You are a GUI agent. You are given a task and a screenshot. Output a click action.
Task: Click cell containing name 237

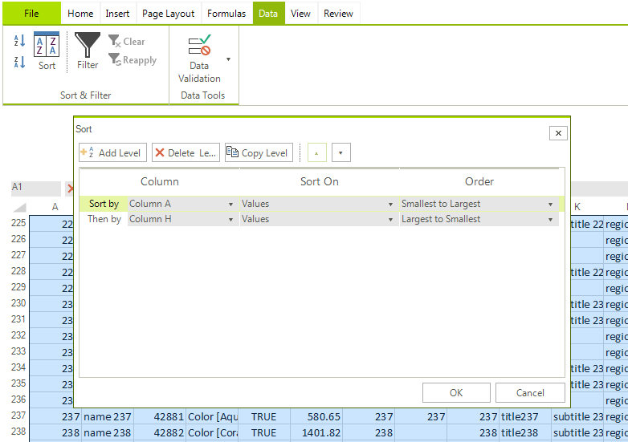point(108,416)
